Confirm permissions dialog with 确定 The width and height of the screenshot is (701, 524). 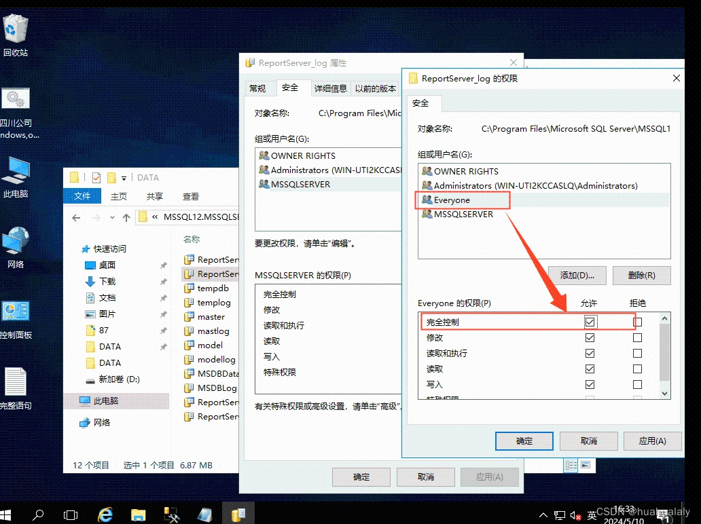tap(524, 441)
